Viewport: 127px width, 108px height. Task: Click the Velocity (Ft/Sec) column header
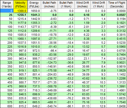click(20, 4)
